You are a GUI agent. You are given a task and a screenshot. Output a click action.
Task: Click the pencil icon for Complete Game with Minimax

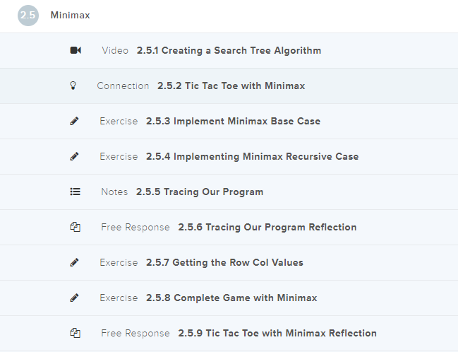(75, 298)
